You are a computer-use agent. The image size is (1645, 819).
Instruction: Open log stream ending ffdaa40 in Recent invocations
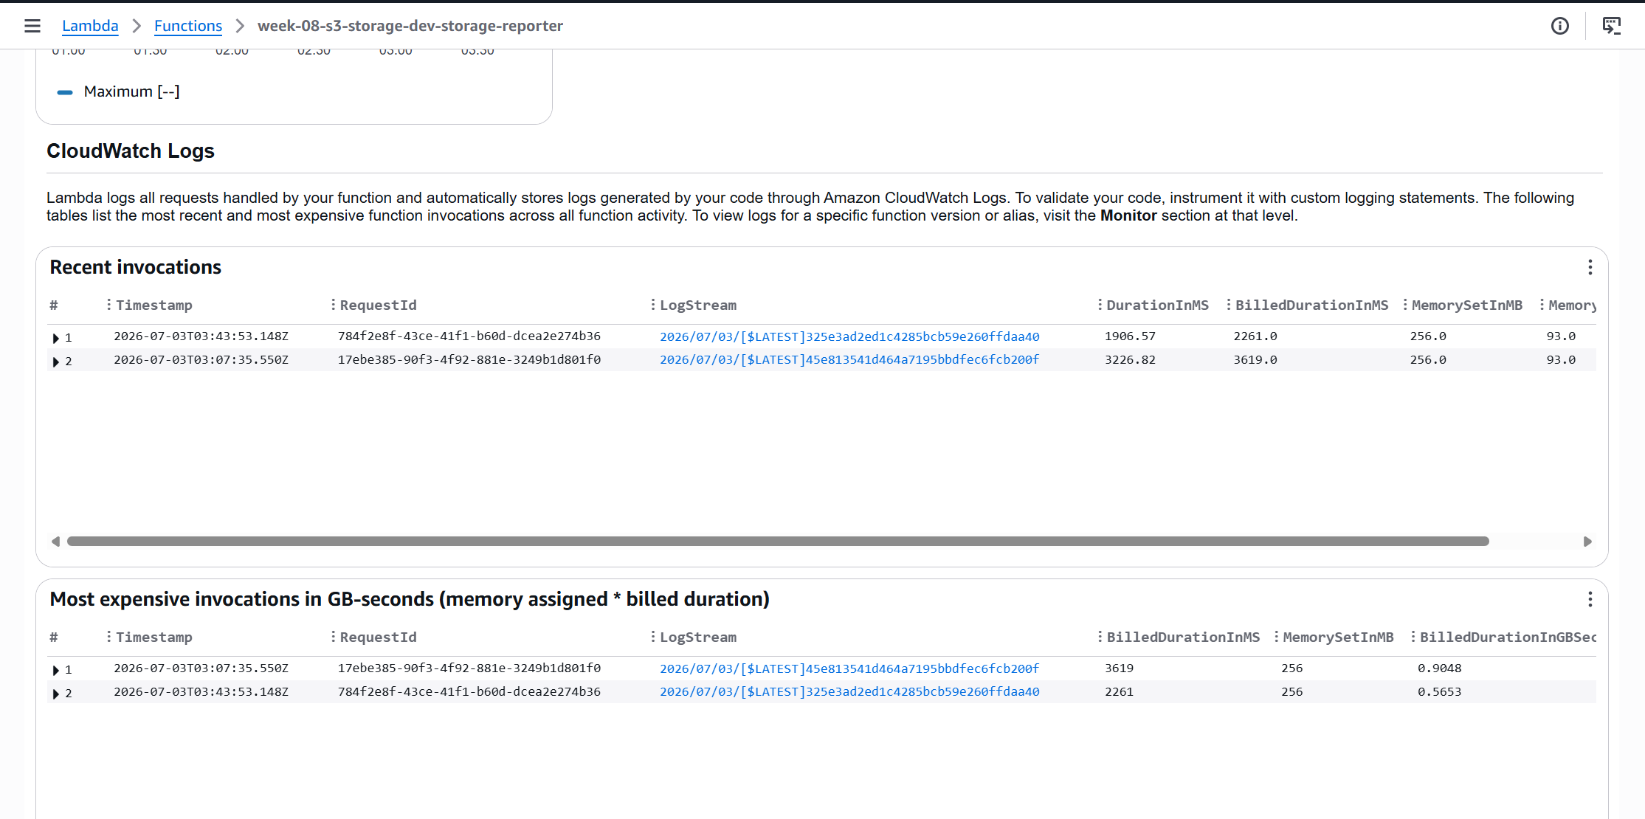pos(849,336)
